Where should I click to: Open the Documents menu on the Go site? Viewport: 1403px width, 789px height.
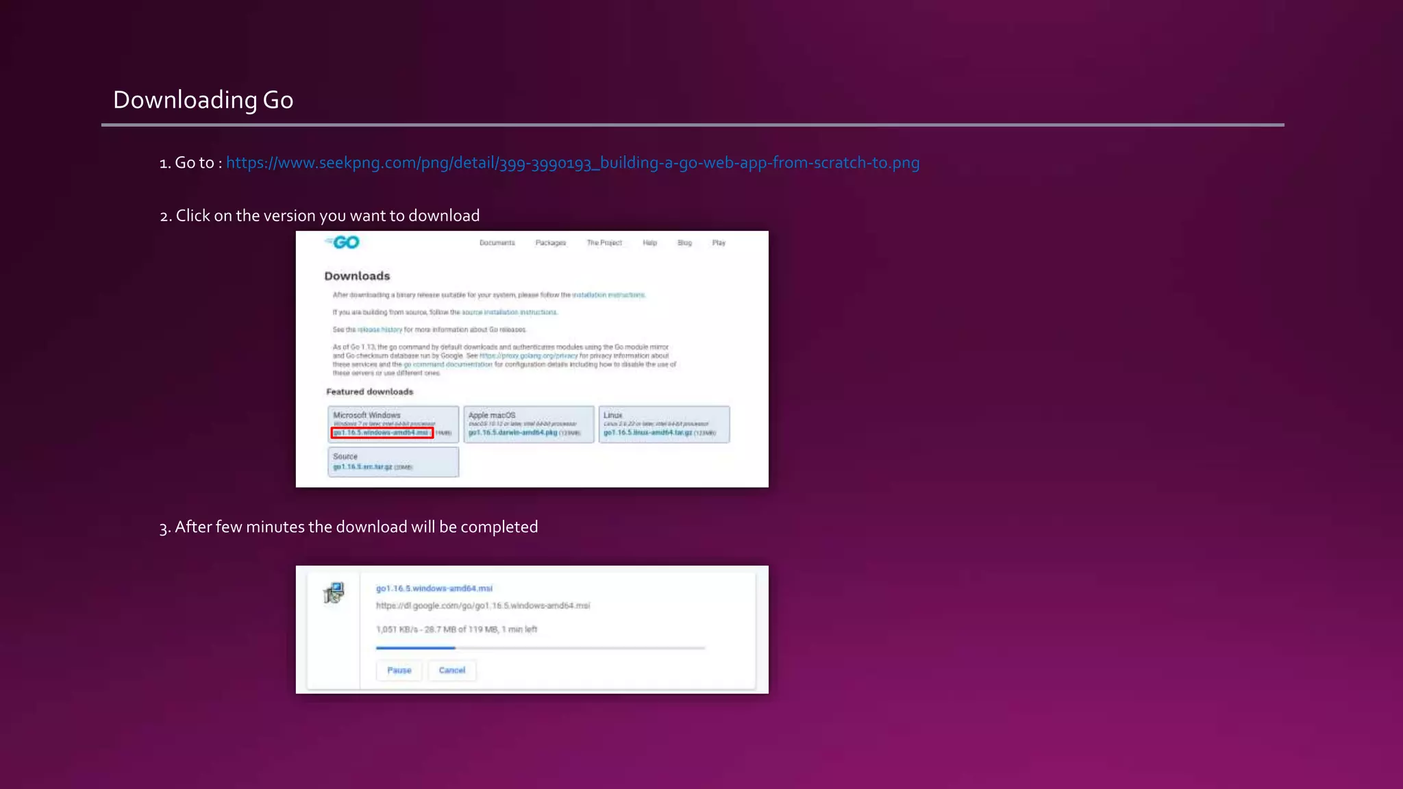coord(497,243)
